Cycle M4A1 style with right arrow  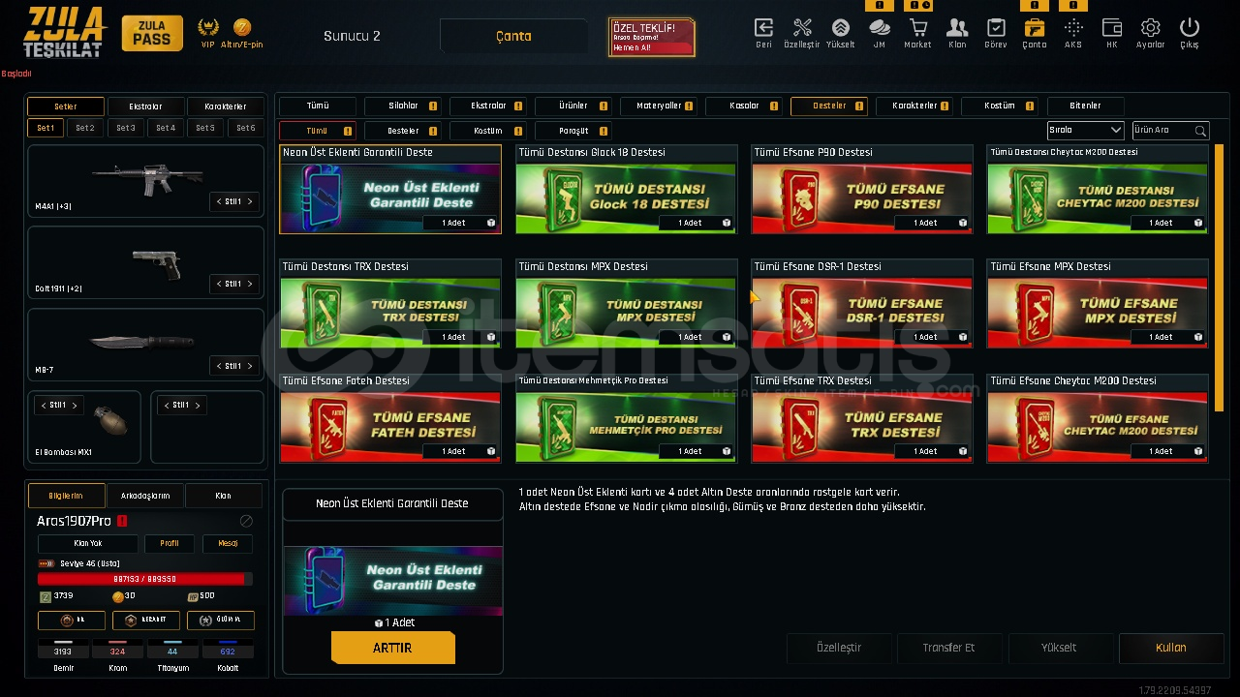tap(250, 201)
